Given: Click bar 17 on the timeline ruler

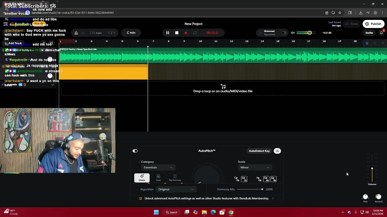Looking at the screenshot, I should click(309, 41).
